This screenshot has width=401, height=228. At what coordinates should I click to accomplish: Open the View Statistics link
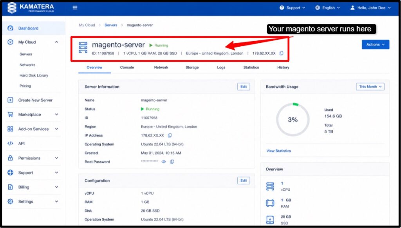pyautogui.click(x=278, y=151)
